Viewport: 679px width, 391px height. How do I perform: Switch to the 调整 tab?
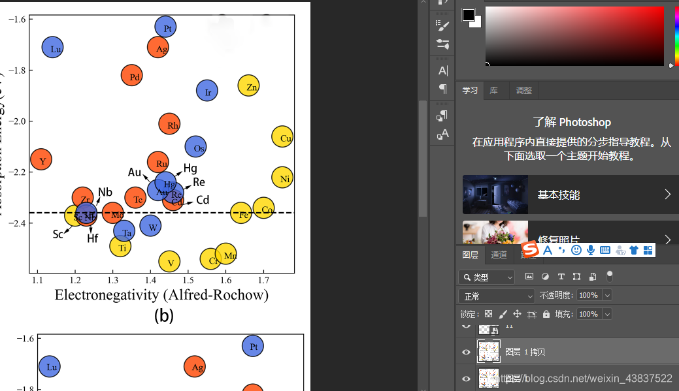coord(523,90)
